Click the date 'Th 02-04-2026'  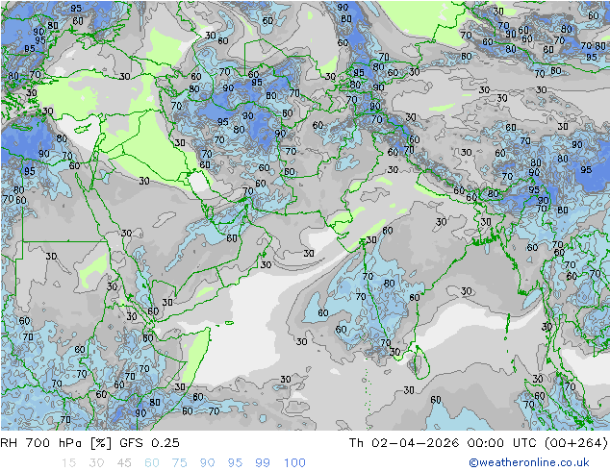[404, 442]
